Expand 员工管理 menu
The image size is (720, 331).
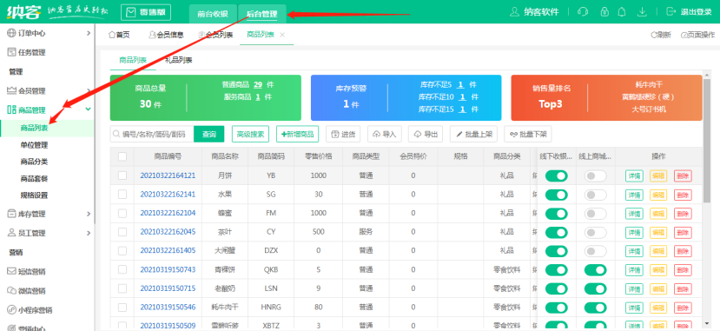47,233
